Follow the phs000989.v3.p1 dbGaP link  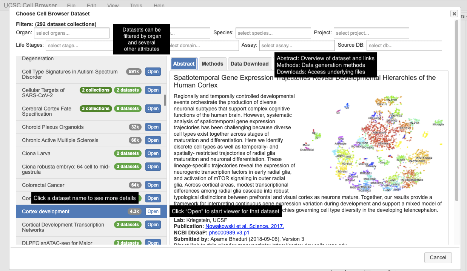[x=229, y=233]
